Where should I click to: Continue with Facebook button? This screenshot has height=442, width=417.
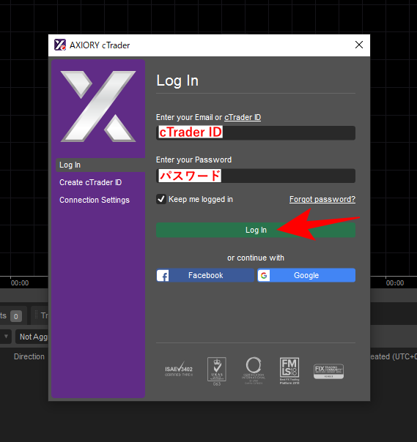(205, 275)
